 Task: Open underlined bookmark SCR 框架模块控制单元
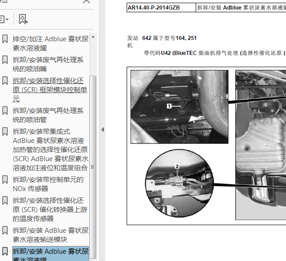point(50,90)
